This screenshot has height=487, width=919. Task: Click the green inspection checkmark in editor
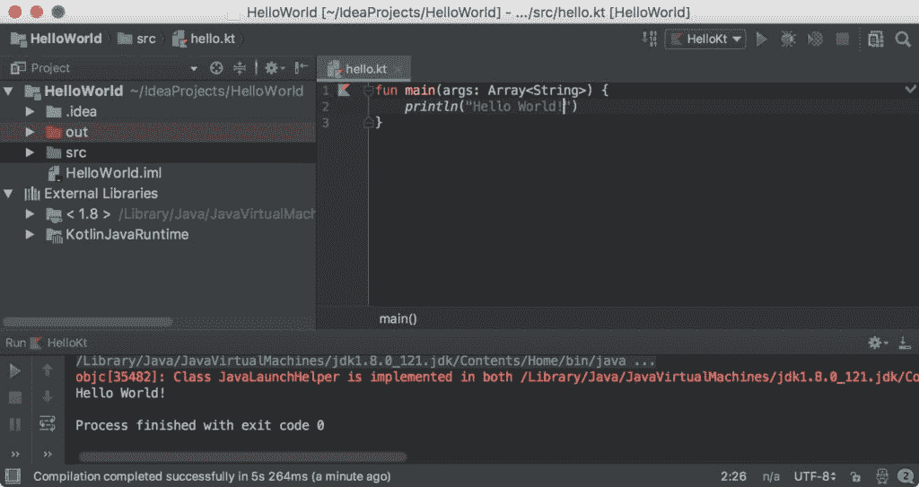(x=910, y=89)
